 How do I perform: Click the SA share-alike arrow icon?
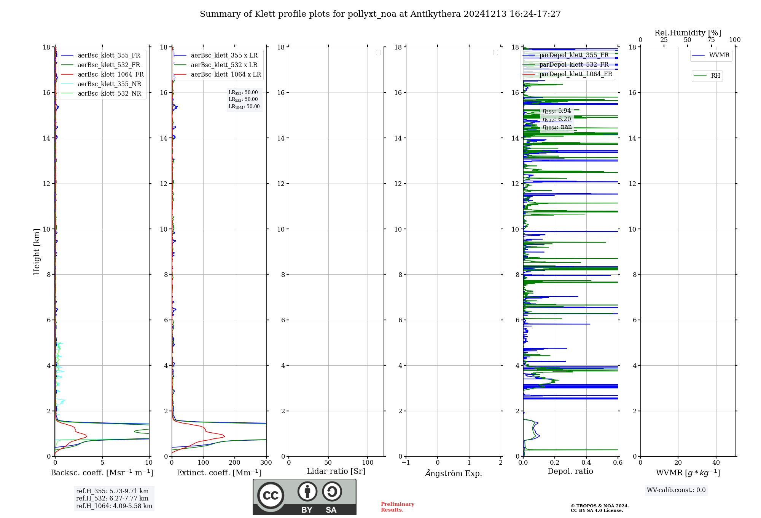(332, 491)
